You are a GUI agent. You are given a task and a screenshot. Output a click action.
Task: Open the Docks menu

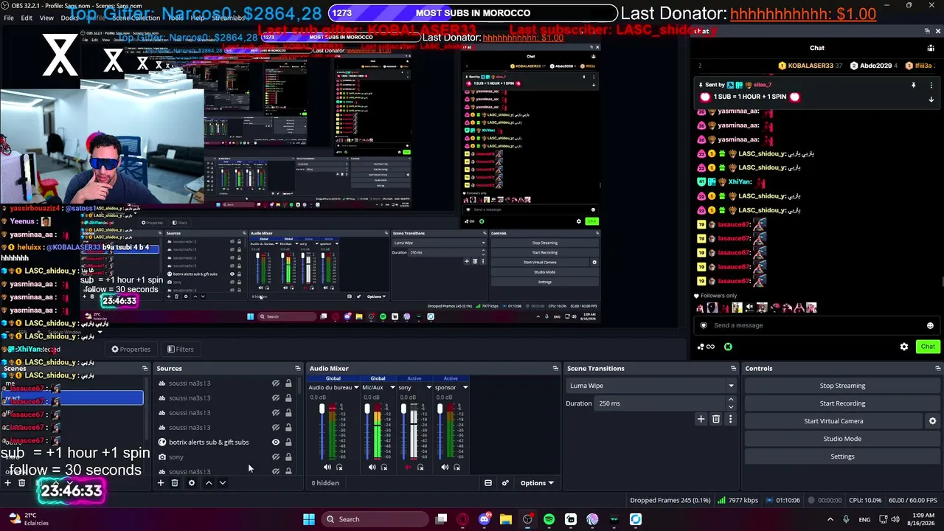tap(70, 18)
